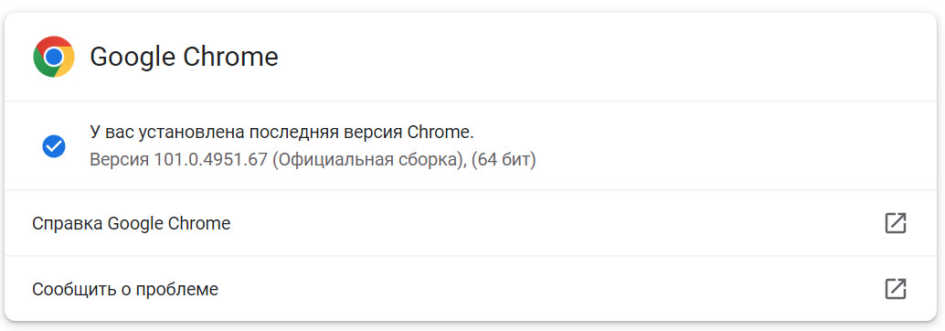Click the word Google in the heading
The height and width of the screenshot is (331, 945).
(x=132, y=58)
